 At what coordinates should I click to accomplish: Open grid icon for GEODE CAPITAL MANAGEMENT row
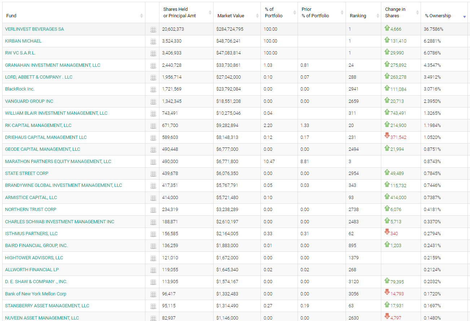point(153,150)
